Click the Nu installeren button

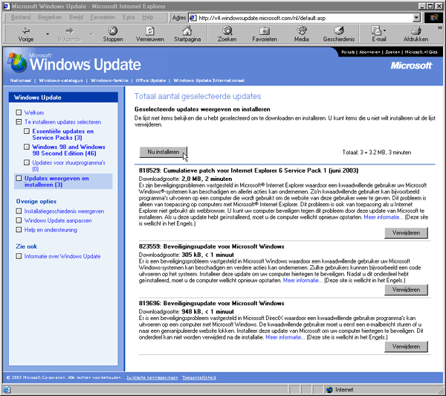click(164, 152)
